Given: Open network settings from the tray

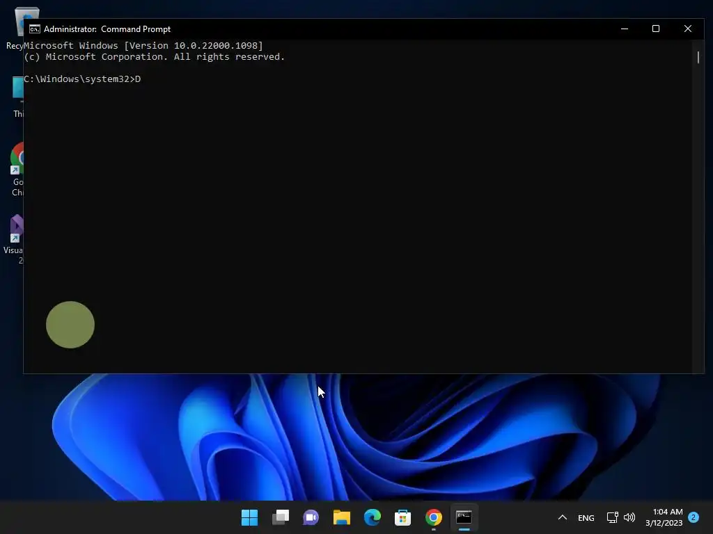Looking at the screenshot, I should tap(612, 517).
